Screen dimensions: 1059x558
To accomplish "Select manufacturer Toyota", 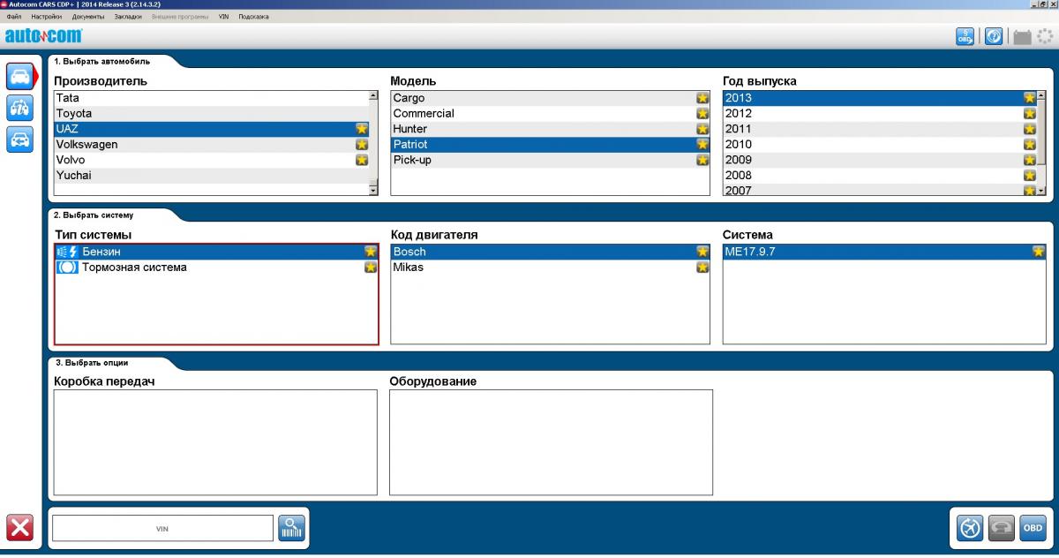I will pos(211,114).
